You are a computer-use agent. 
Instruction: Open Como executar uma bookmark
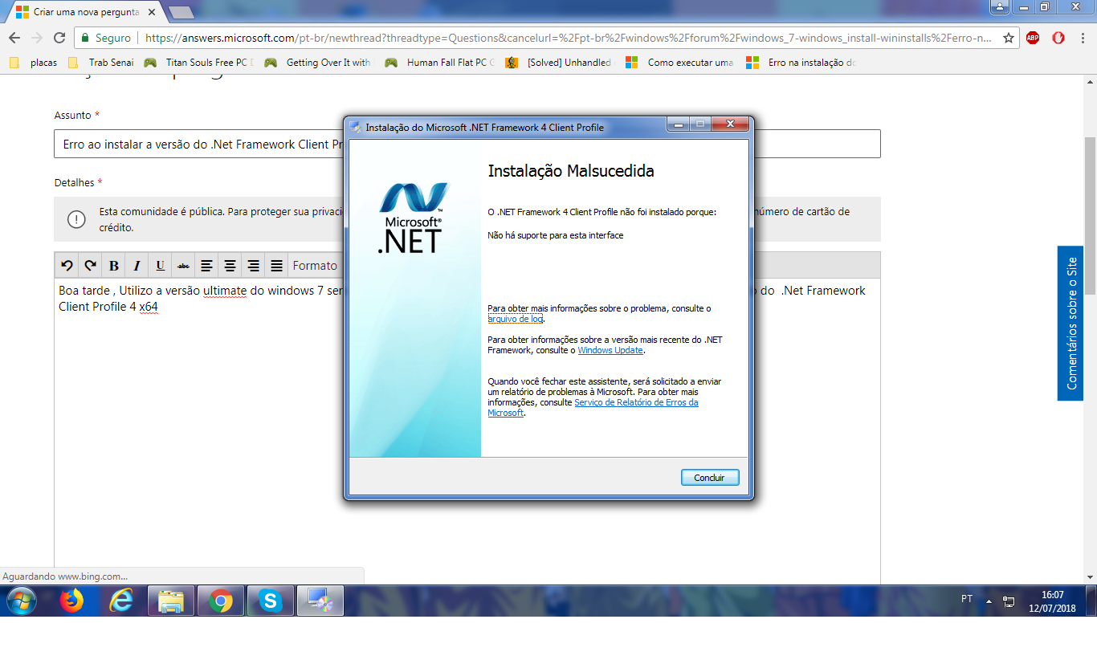(x=680, y=63)
